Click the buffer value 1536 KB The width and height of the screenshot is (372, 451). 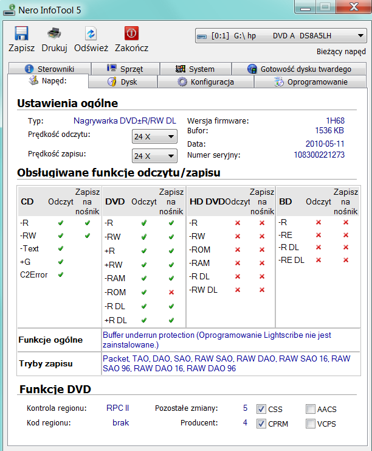click(x=329, y=130)
